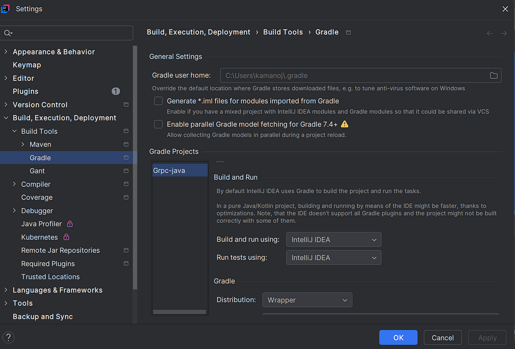Enable parallel Gradle model fetching checkbox
This screenshot has height=349, width=515.
(x=158, y=124)
